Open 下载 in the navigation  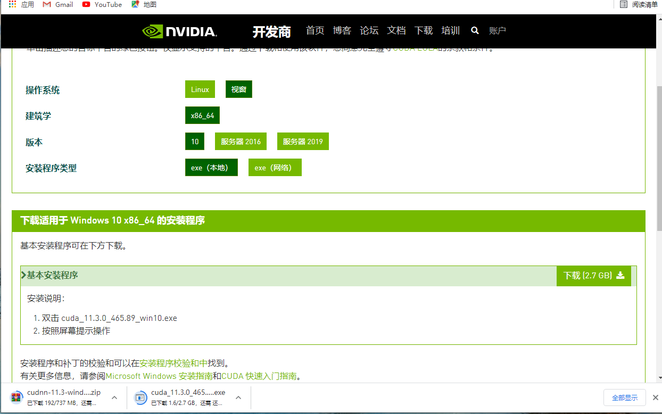point(424,31)
